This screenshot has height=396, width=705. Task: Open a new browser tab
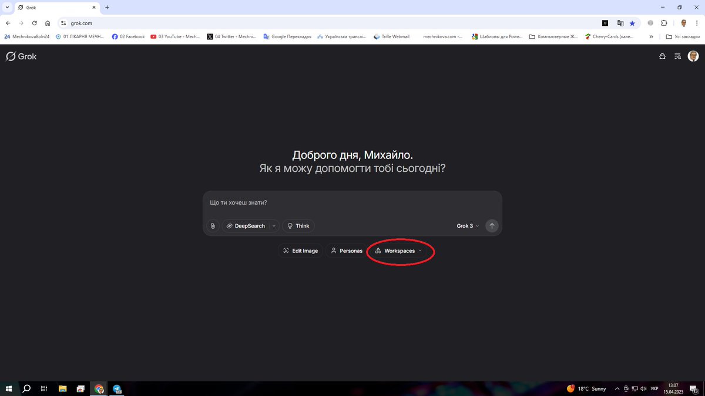107,8
